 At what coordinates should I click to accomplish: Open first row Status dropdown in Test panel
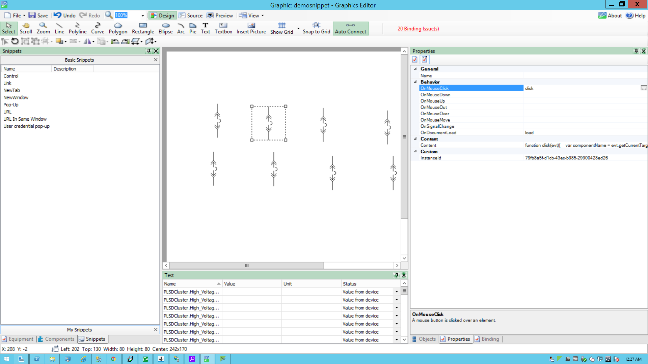[397, 292]
